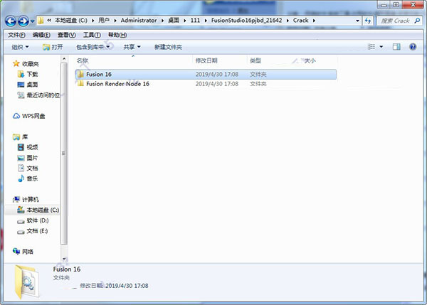Open the recent pages dropdown arrow
Viewport: 427px width, 305px height.
33,21
